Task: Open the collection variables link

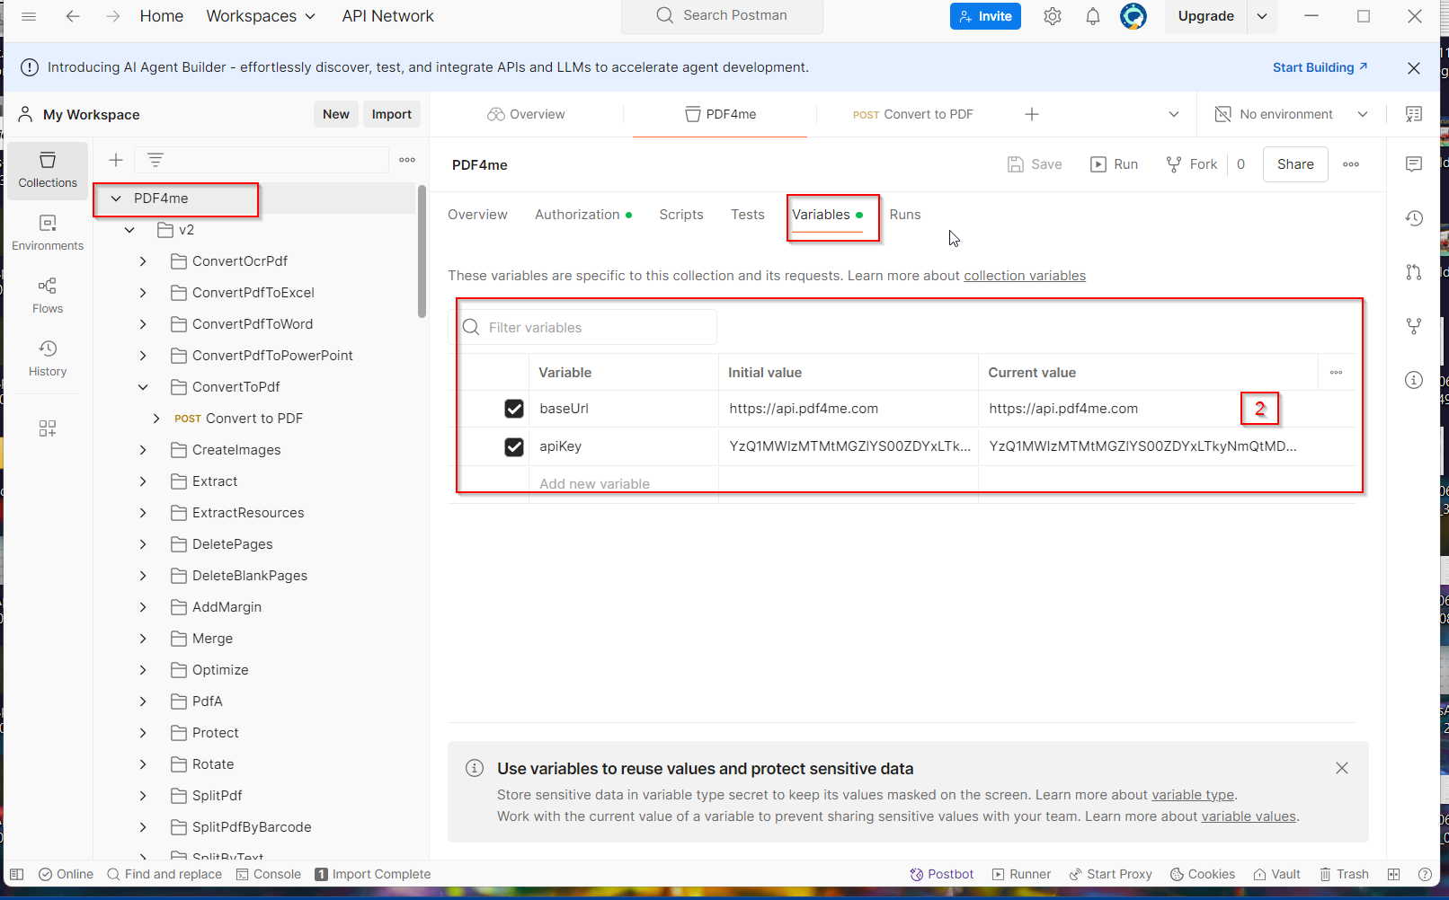Action: pos(1025,276)
